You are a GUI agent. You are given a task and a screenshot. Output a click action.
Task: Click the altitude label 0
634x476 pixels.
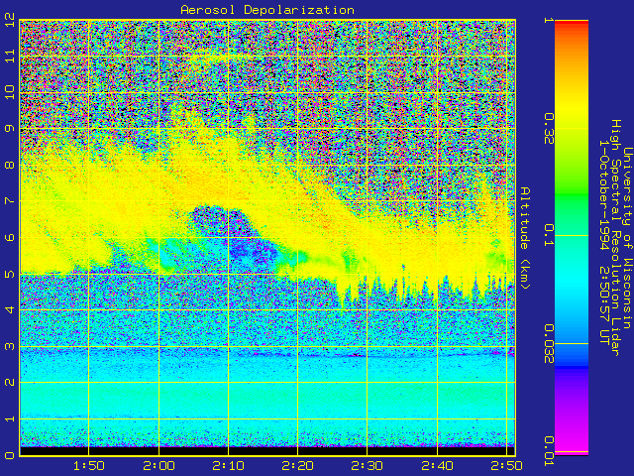[x=10, y=455]
